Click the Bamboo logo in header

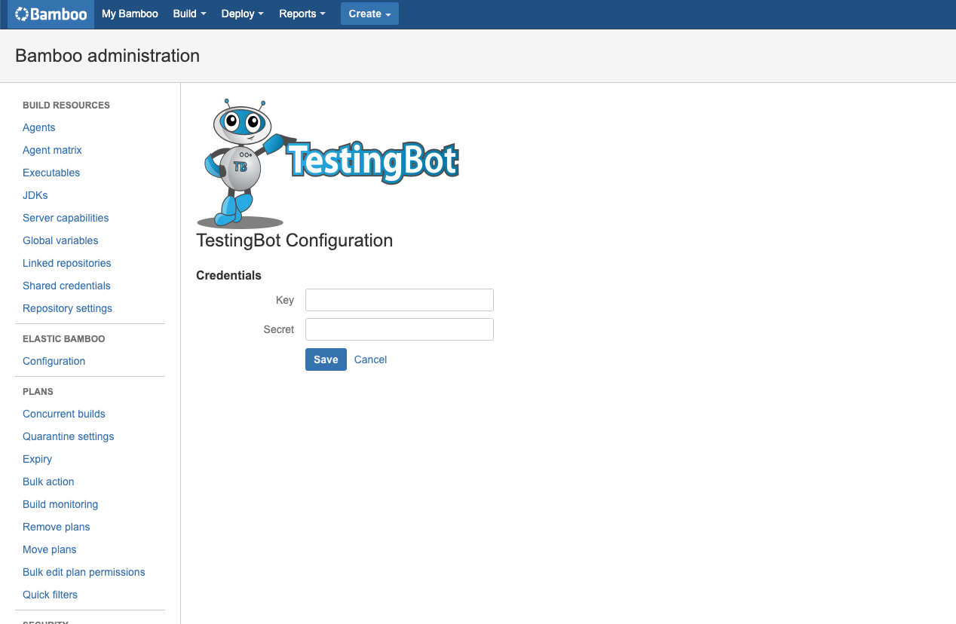(x=51, y=14)
